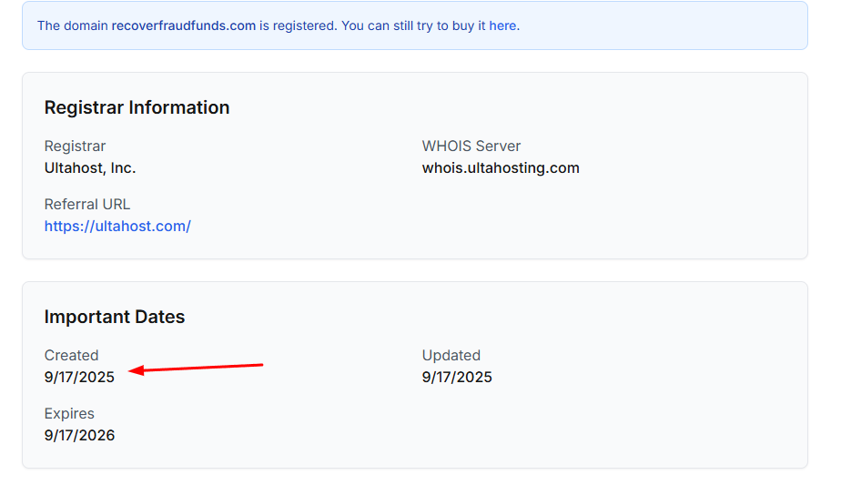Click the Registrar Information heading
Viewport: 851px width, 485px height.
point(137,107)
